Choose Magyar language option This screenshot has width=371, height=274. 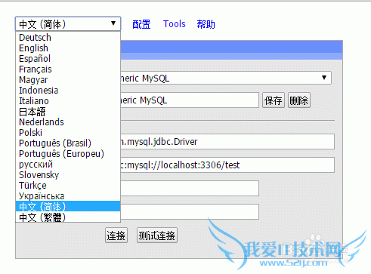click(x=68, y=79)
